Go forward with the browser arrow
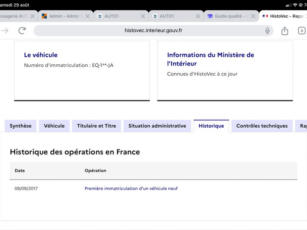This screenshot has width=307, height=230. pyautogui.click(x=5, y=31)
